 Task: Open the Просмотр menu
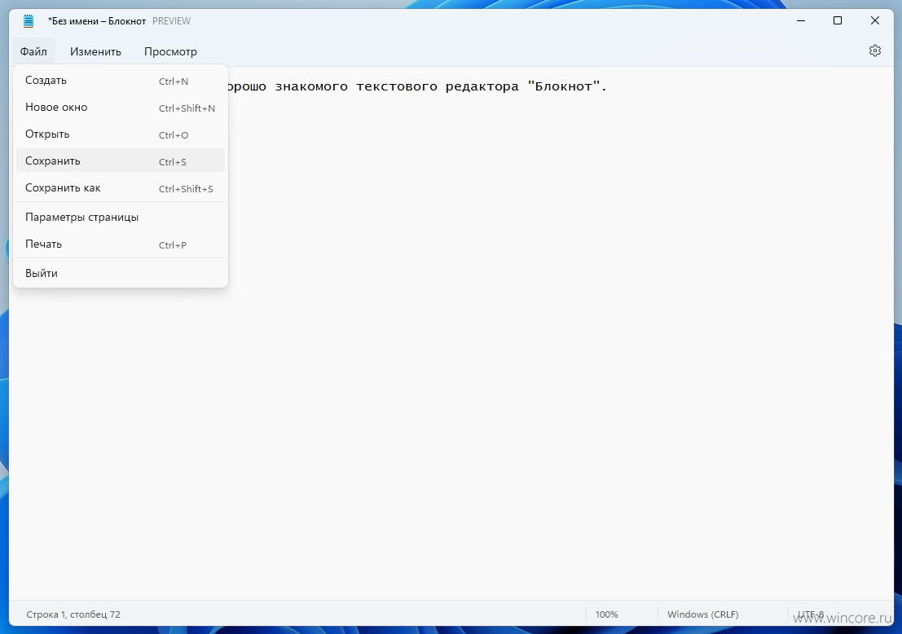170,51
